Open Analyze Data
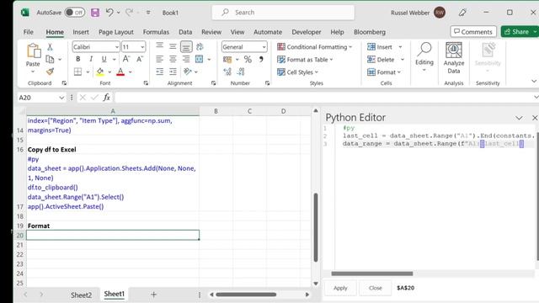Screen dimensions: 539x303 click(x=454, y=58)
